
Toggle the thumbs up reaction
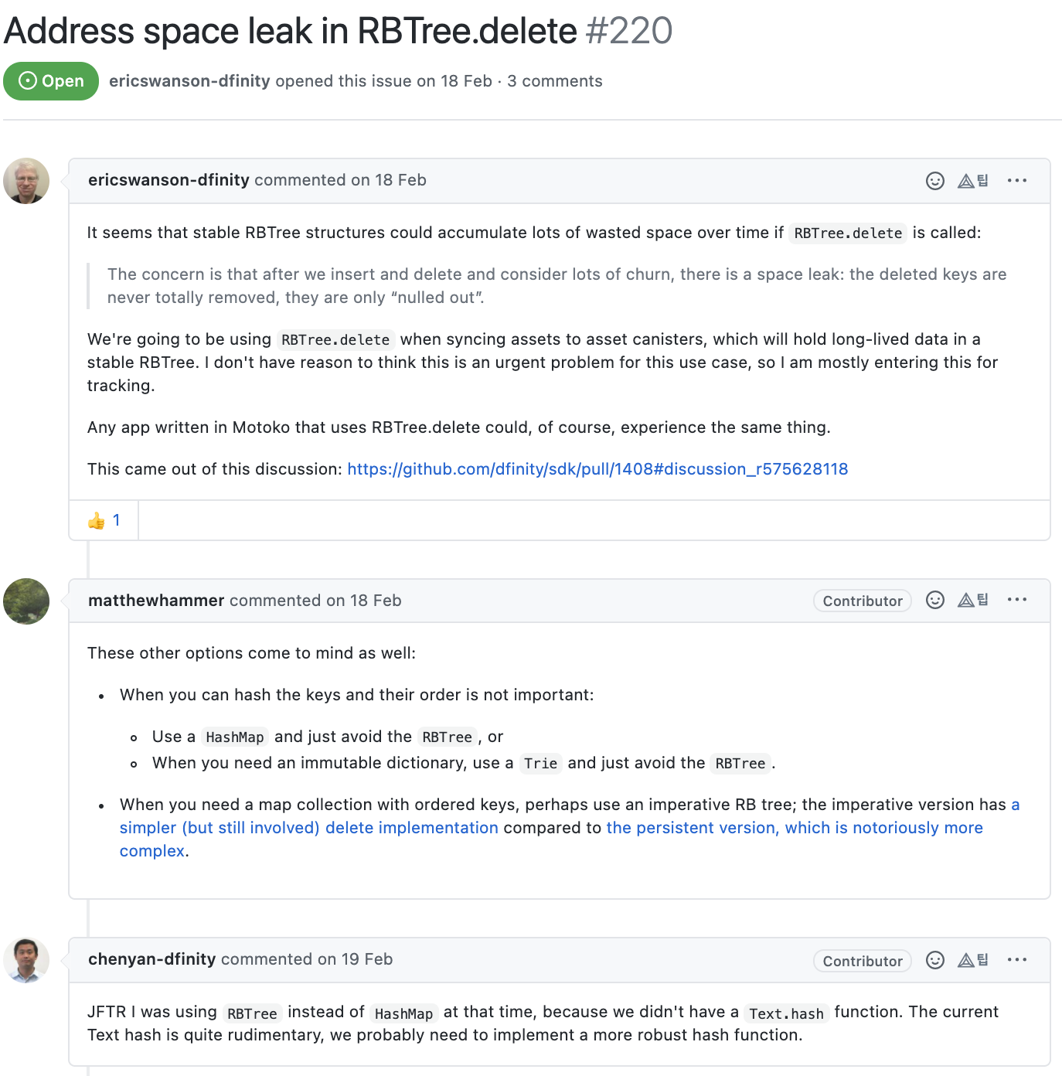104,520
